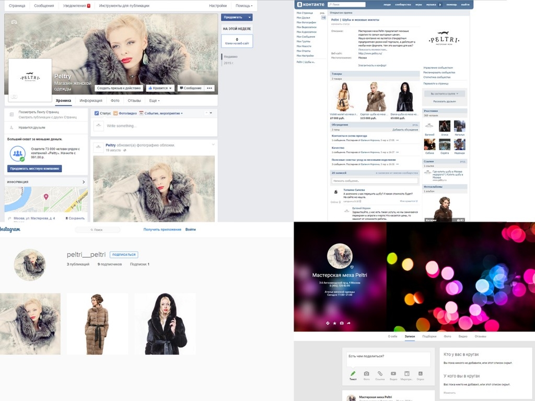Select Статус composer option on Facebook
535x401 pixels.
(102, 113)
